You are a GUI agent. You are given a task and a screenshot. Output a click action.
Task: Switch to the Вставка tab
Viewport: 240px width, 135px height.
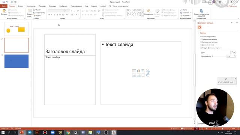coord(21,6)
